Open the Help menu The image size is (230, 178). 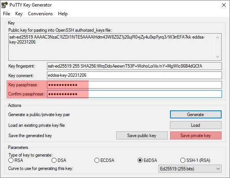(x=63, y=14)
